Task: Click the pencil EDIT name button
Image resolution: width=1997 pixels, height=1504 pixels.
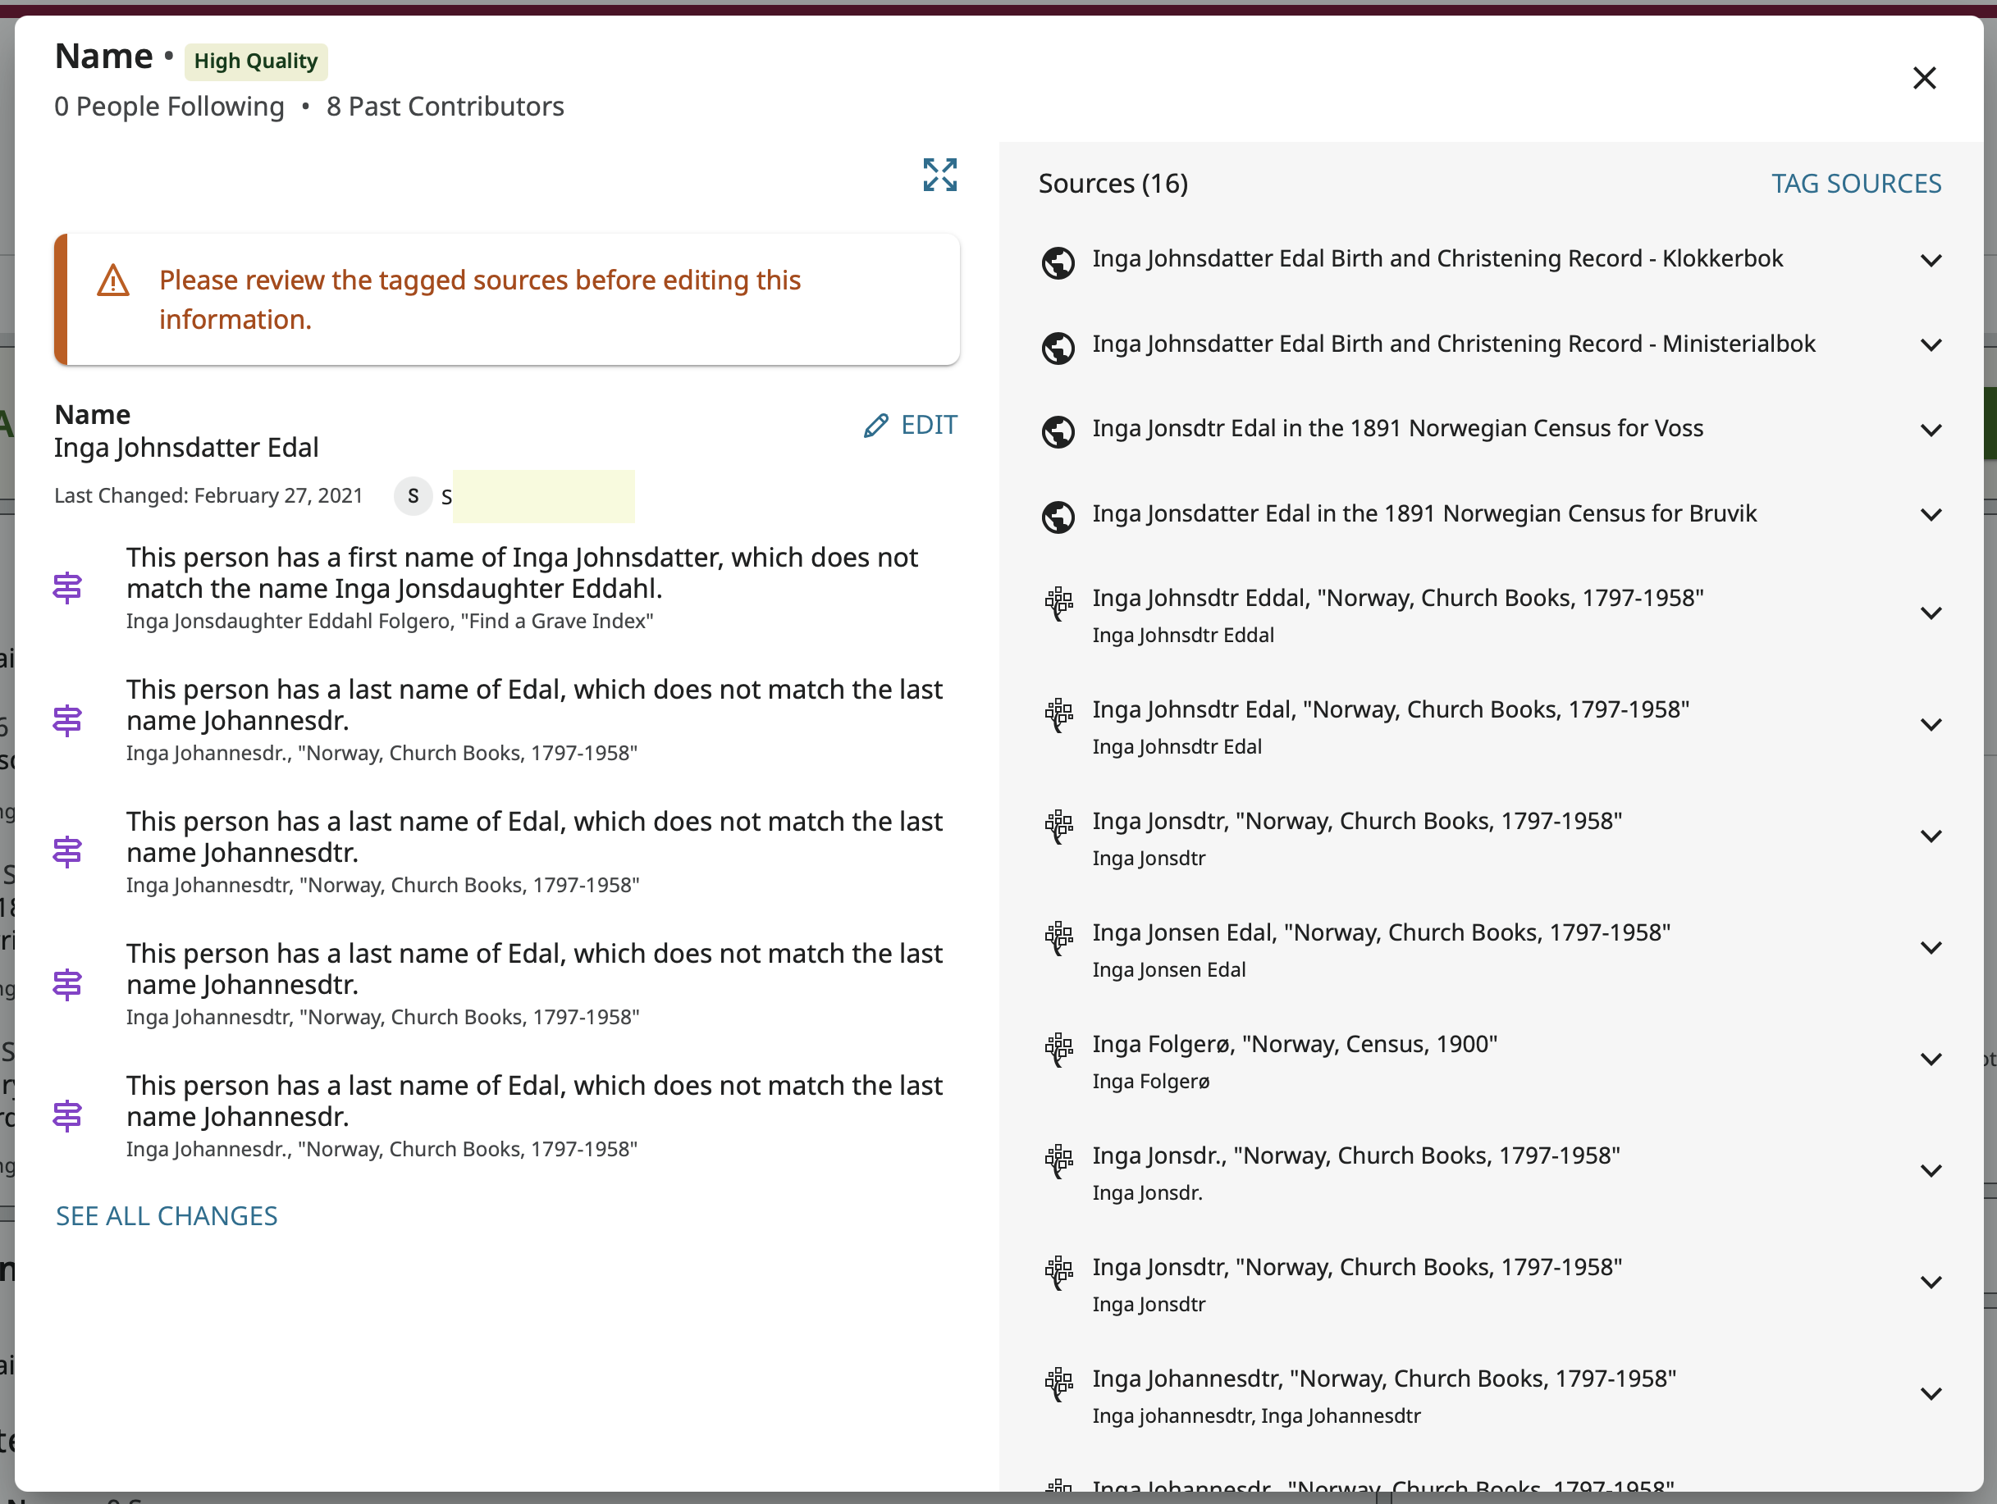Action: coord(910,425)
